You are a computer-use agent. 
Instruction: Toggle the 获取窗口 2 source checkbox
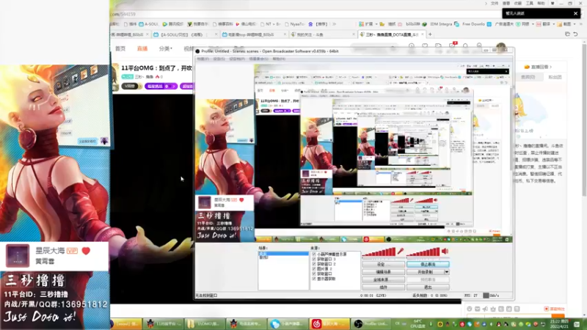pos(314,264)
